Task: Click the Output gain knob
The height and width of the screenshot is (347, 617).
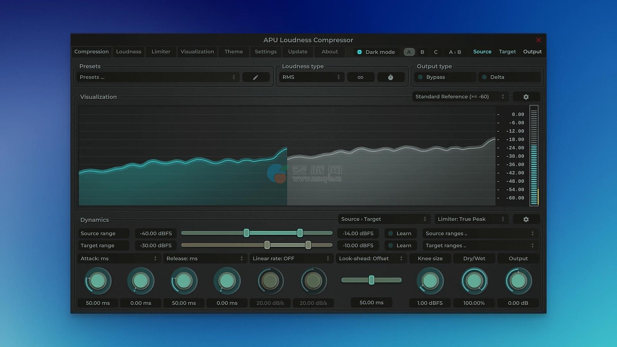Action: 518,281
